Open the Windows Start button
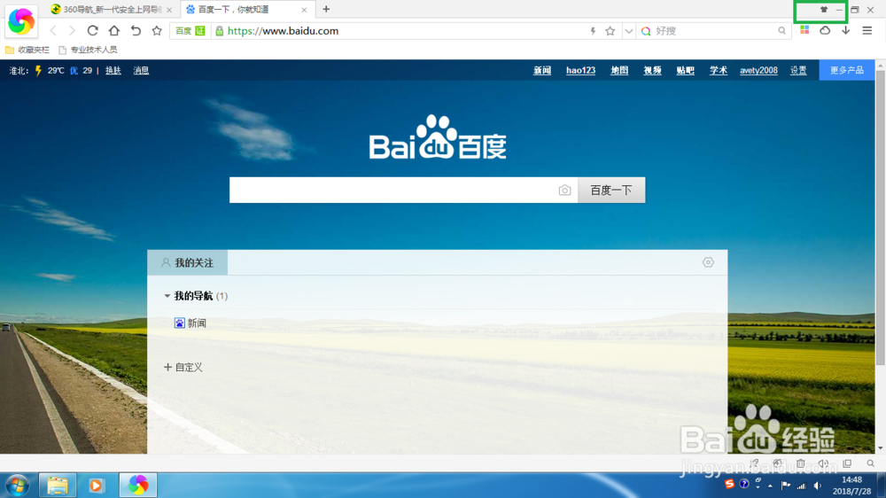 point(18,486)
